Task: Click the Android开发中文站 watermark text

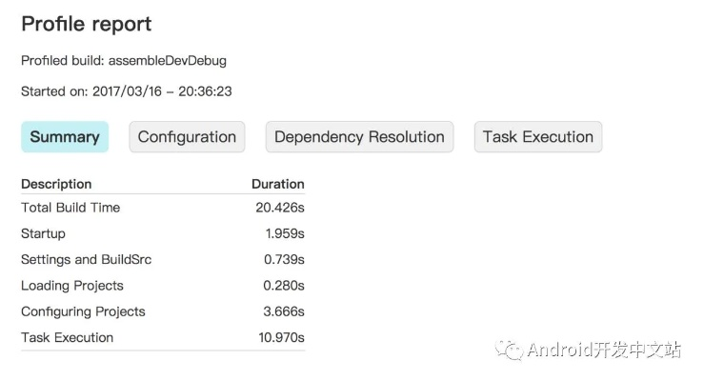Action: click(605, 350)
